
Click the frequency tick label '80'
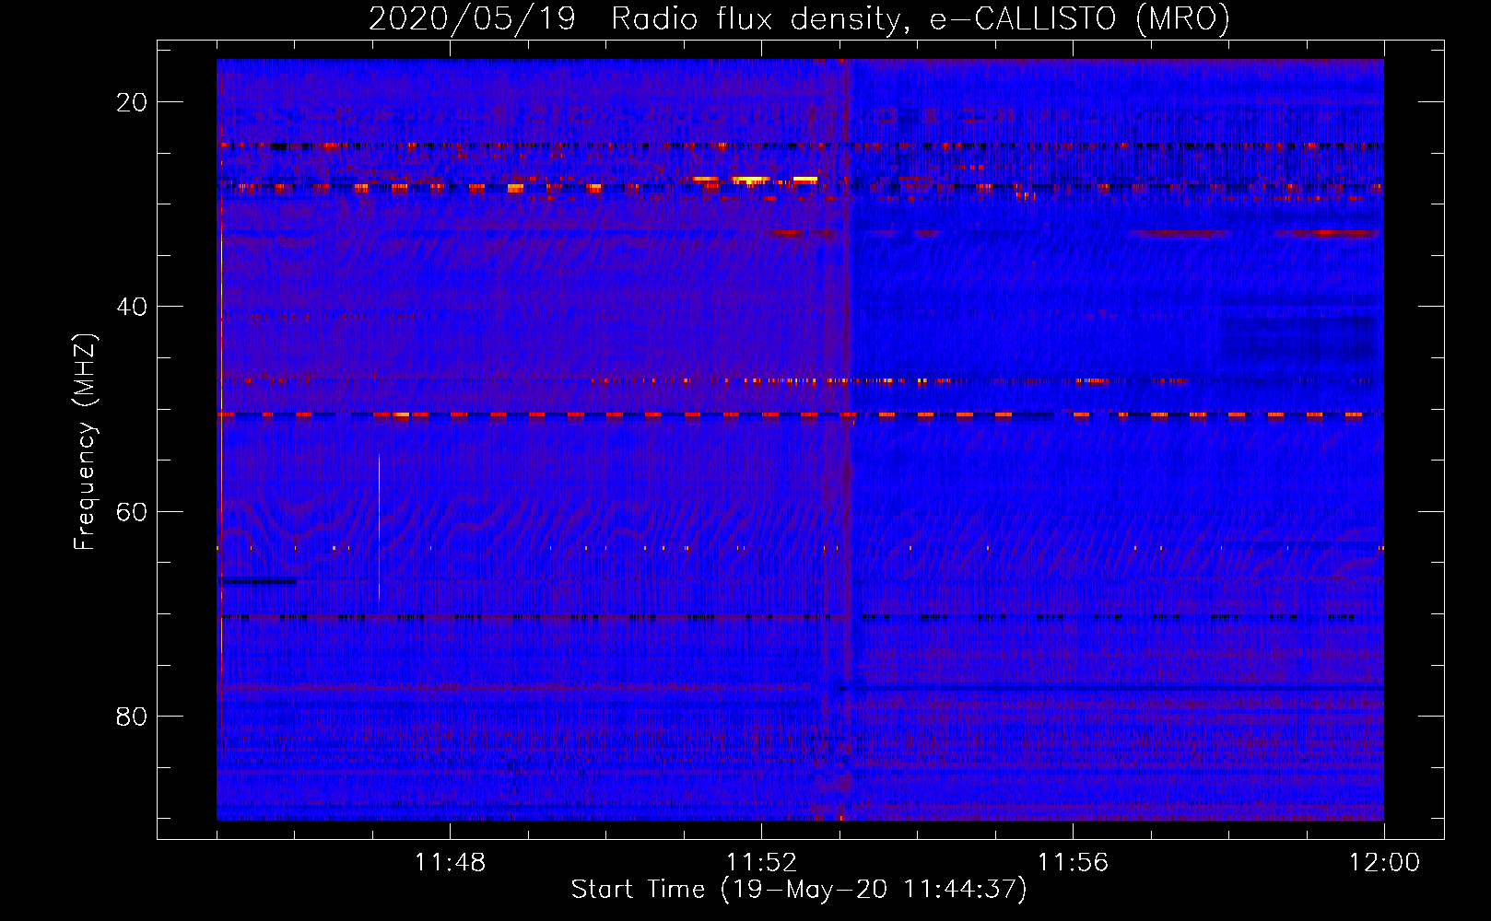[132, 717]
